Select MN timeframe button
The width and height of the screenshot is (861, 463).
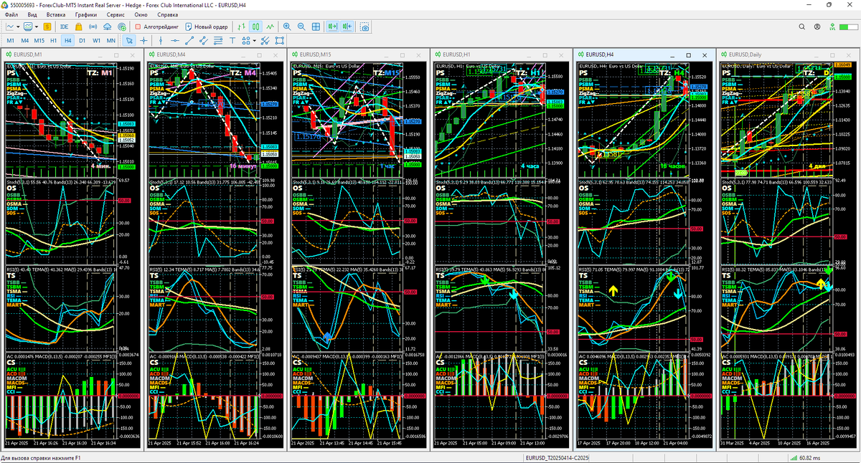coord(111,41)
